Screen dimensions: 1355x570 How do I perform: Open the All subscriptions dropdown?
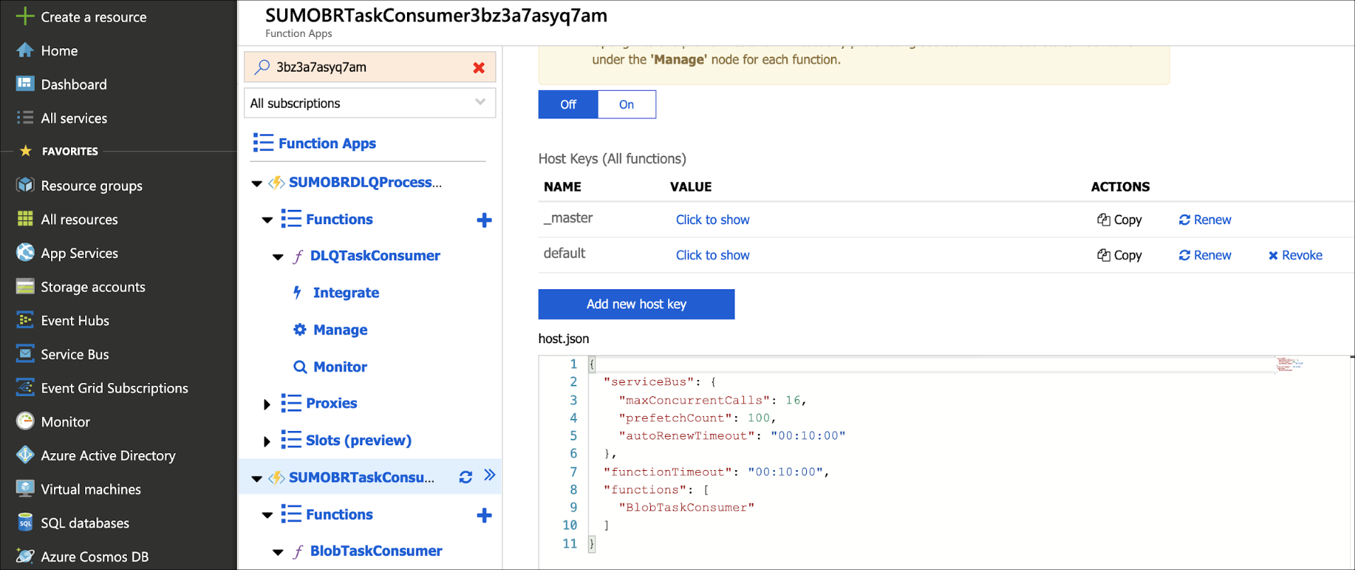pos(369,104)
